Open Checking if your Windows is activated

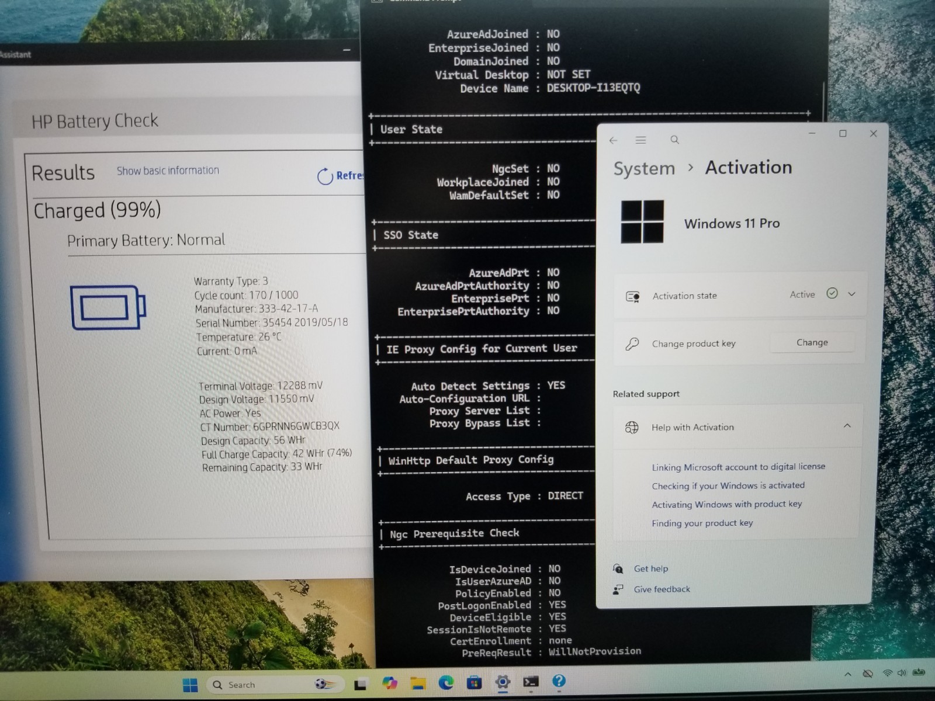click(728, 485)
